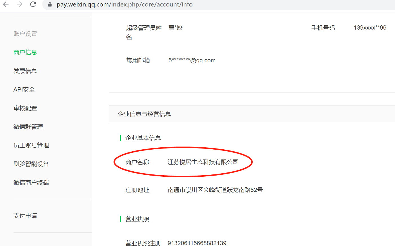
Task: Open 员工账号管理 in the sidebar
Action: pos(31,145)
